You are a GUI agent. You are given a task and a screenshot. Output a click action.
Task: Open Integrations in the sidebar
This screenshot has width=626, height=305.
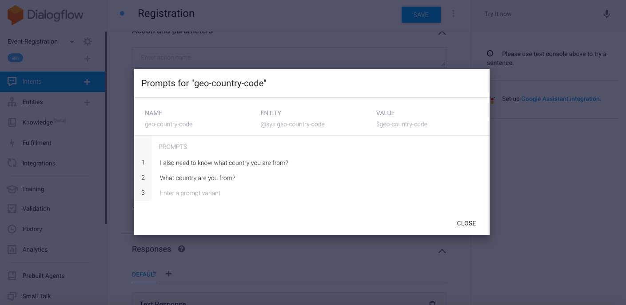[39, 163]
